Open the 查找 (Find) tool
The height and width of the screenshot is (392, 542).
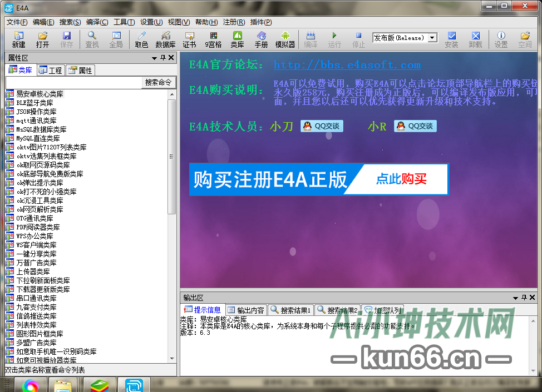tap(92, 39)
